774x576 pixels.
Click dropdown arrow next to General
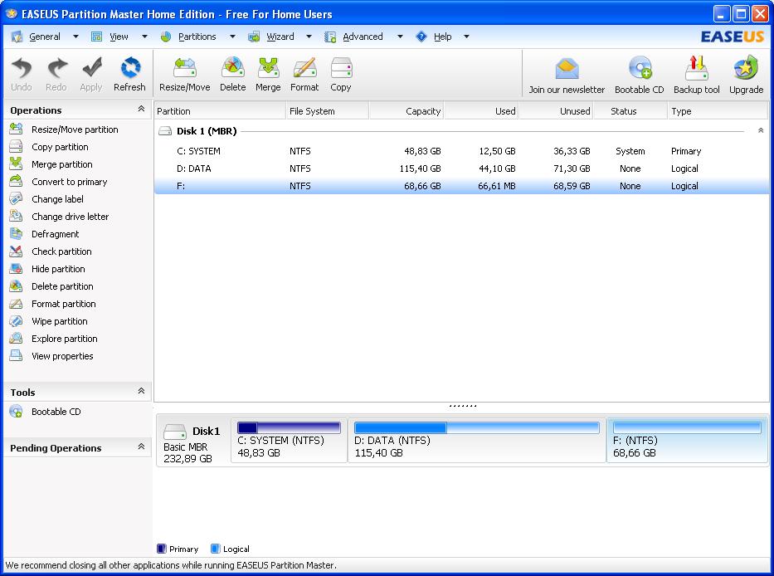[75, 37]
